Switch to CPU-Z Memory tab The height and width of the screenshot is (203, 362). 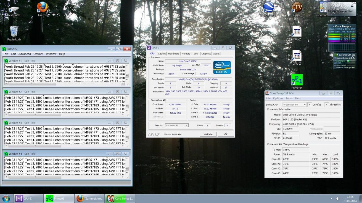[x=186, y=54]
